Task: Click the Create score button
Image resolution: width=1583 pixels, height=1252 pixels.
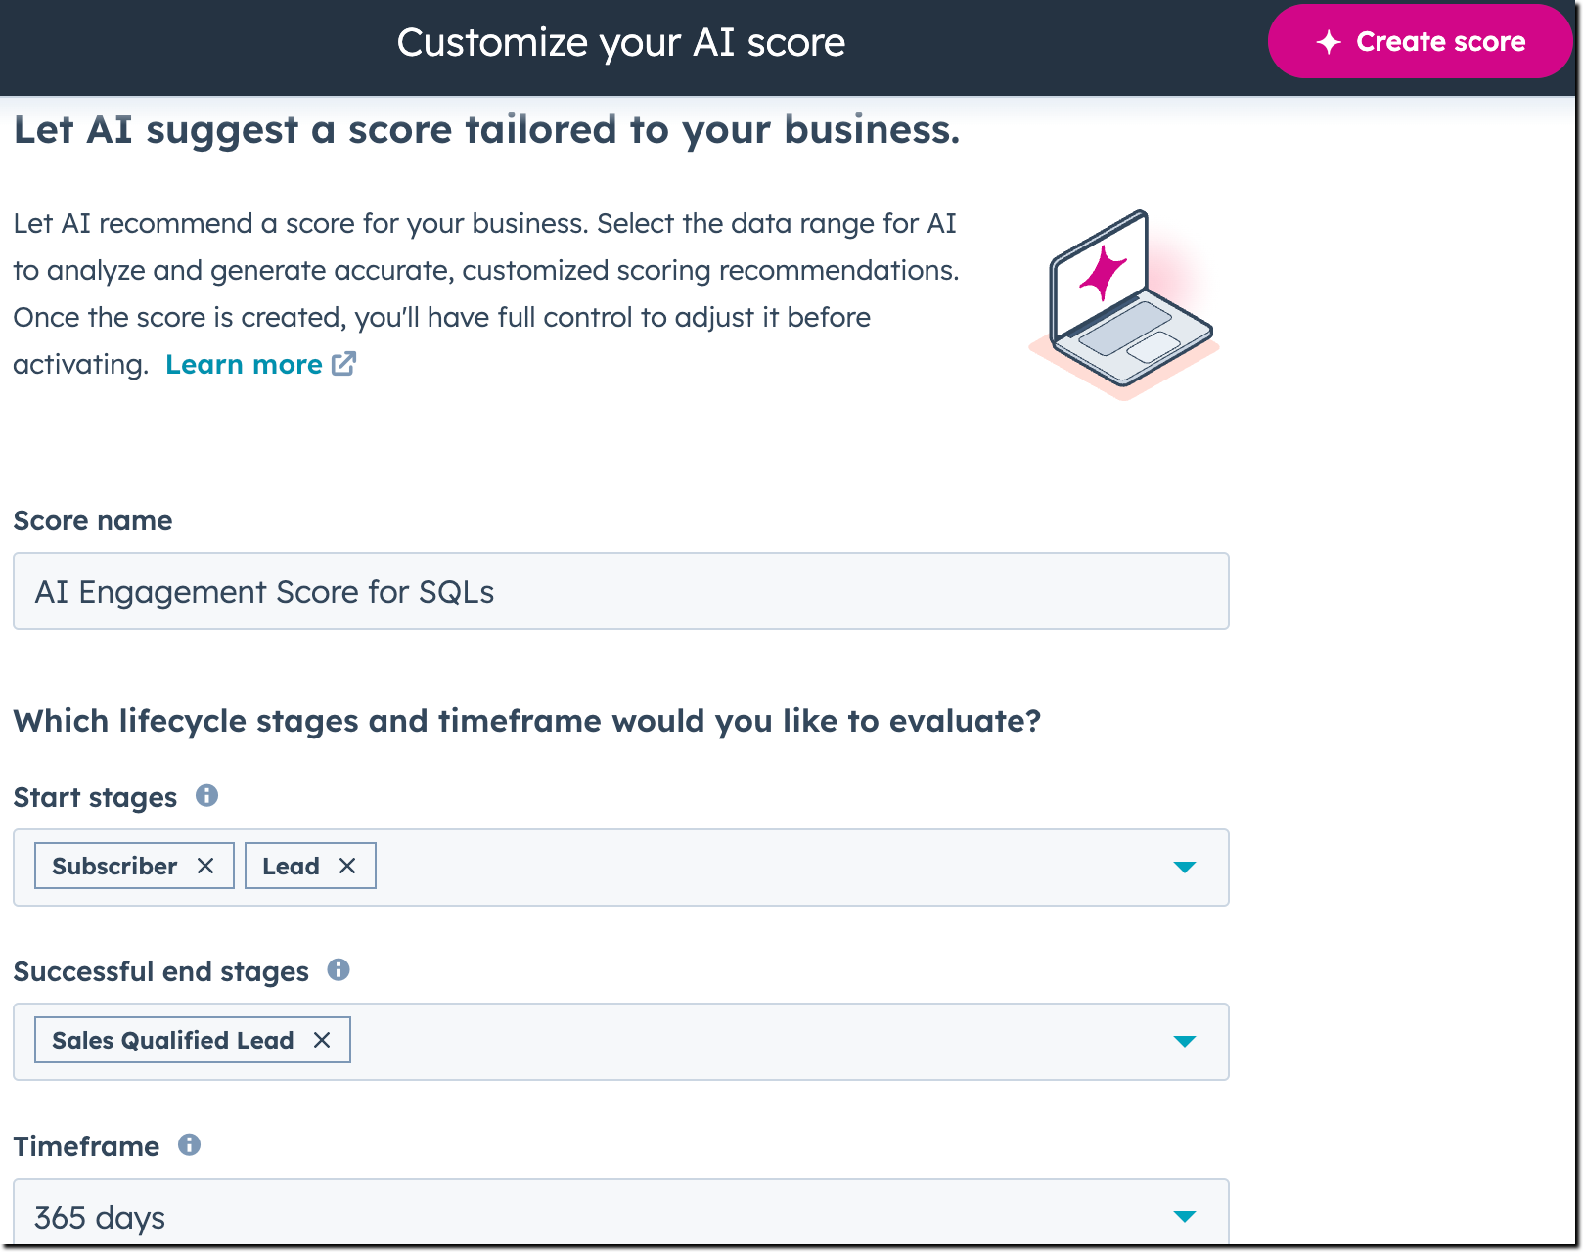Action: click(x=1419, y=41)
